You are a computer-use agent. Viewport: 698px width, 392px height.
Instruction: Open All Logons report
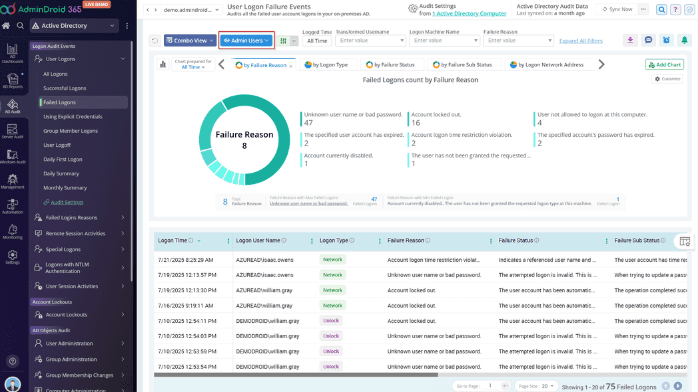pyautogui.click(x=55, y=74)
